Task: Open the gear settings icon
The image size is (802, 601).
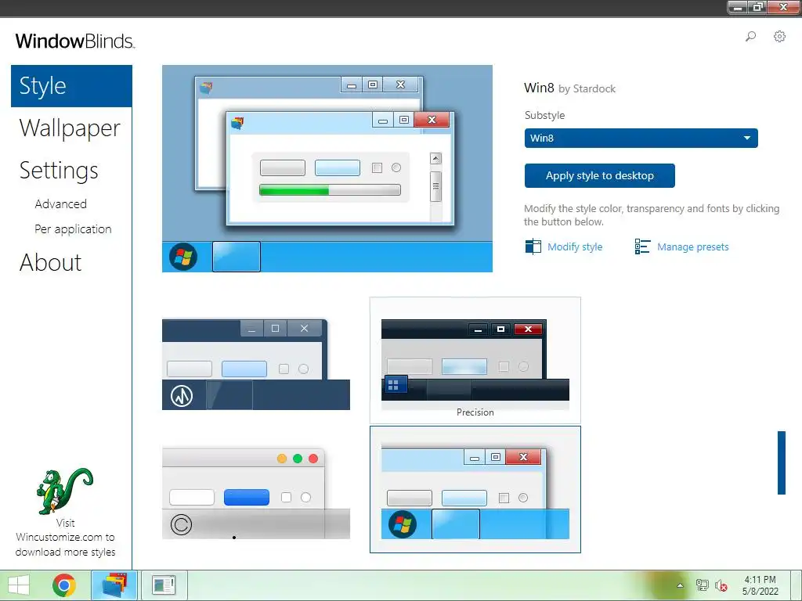Action: coord(779,36)
